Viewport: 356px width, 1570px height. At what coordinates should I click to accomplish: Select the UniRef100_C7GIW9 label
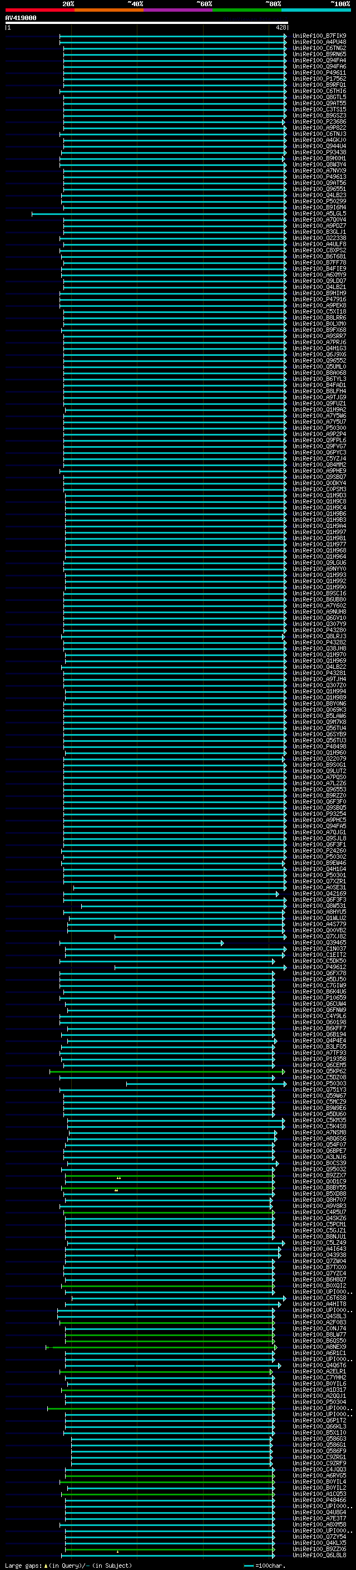[319, 985]
